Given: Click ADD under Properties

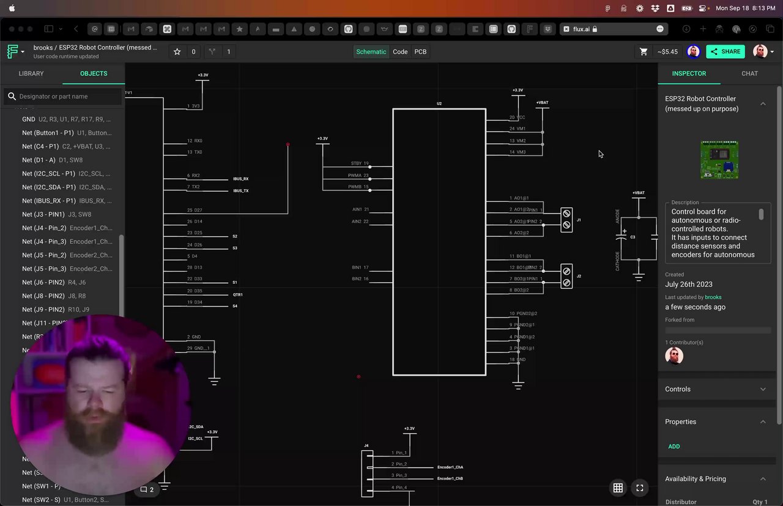Looking at the screenshot, I should 674,446.
